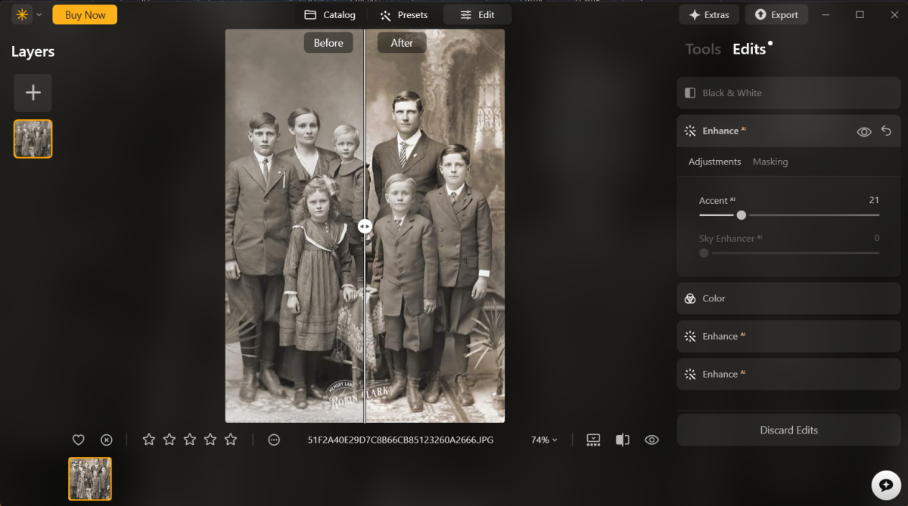908x506 pixels.
Task: Add a new layer with plus button
Action: [x=33, y=93]
